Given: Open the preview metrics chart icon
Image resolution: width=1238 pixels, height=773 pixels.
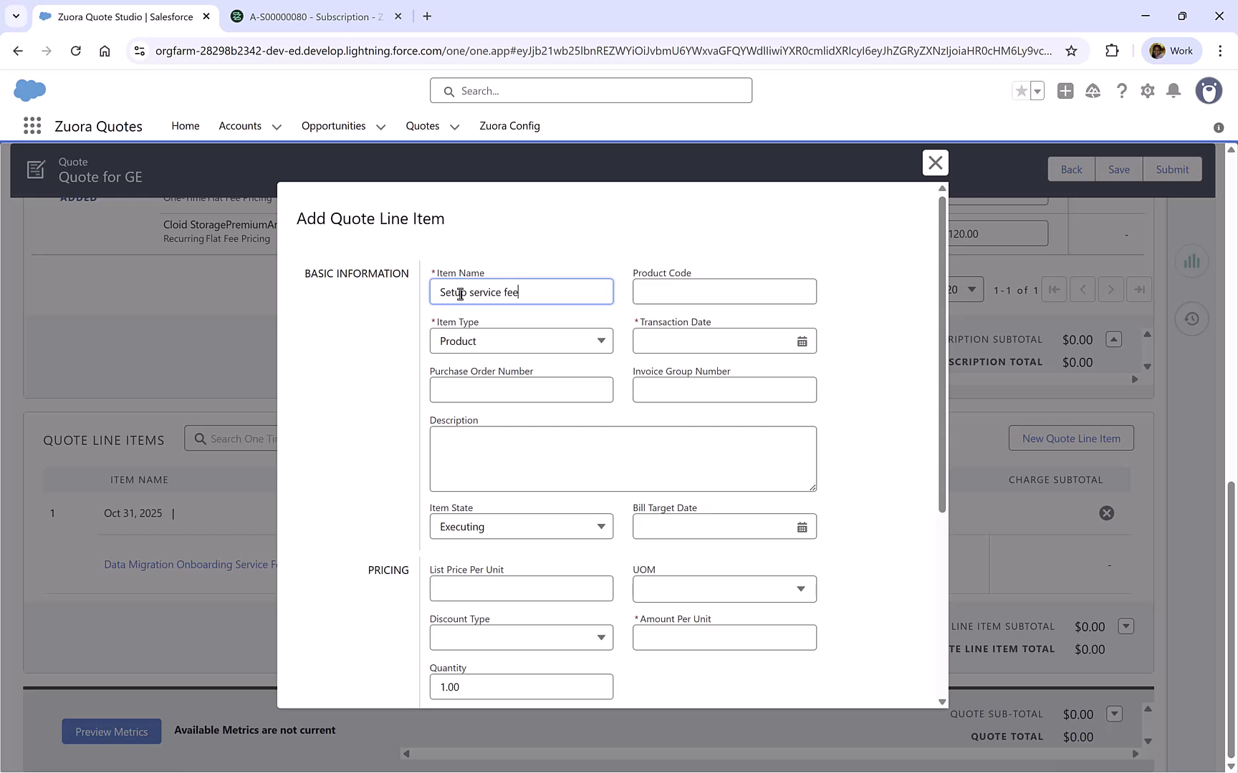Looking at the screenshot, I should click(1191, 261).
